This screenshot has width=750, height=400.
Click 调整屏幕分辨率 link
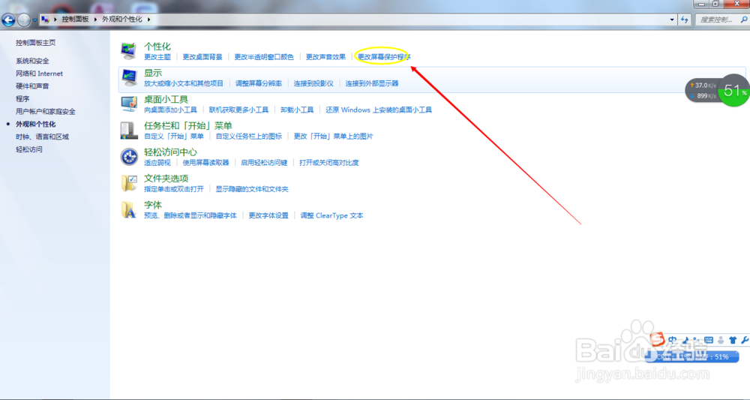coord(259,83)
